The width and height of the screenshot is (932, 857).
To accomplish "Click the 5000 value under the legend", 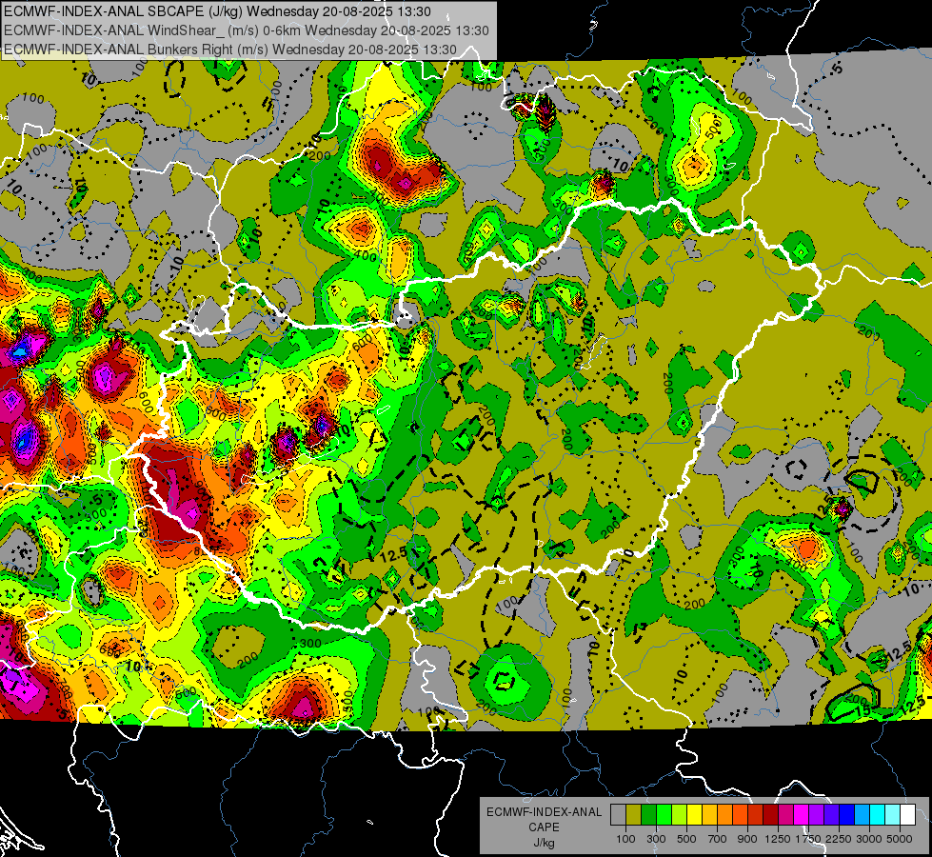I will point(900,839).
